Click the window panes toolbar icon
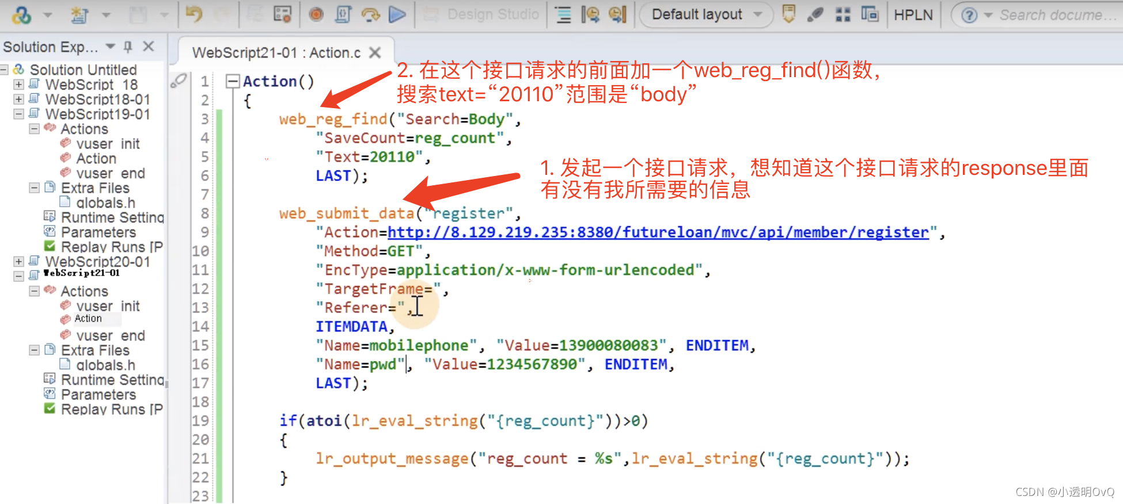 click(x=870, y=14)
